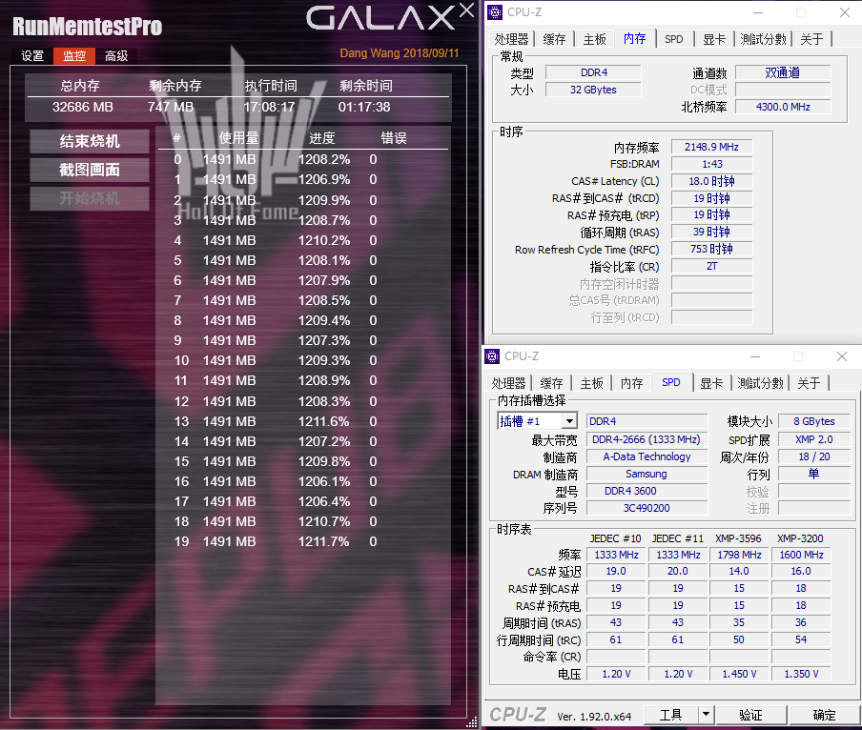
Task: Click thread 0 progress 1208.2%
Action: [x=324, y=159]
